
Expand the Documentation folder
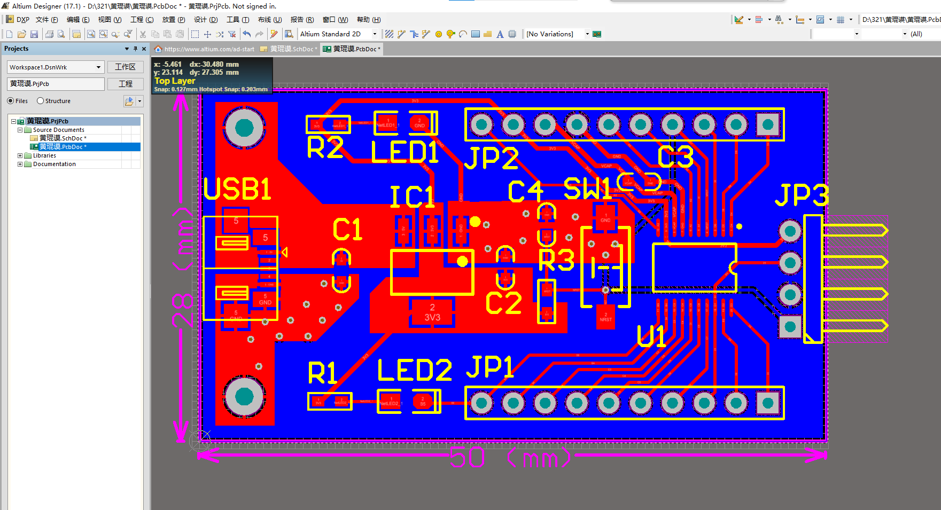pos(20,164)
